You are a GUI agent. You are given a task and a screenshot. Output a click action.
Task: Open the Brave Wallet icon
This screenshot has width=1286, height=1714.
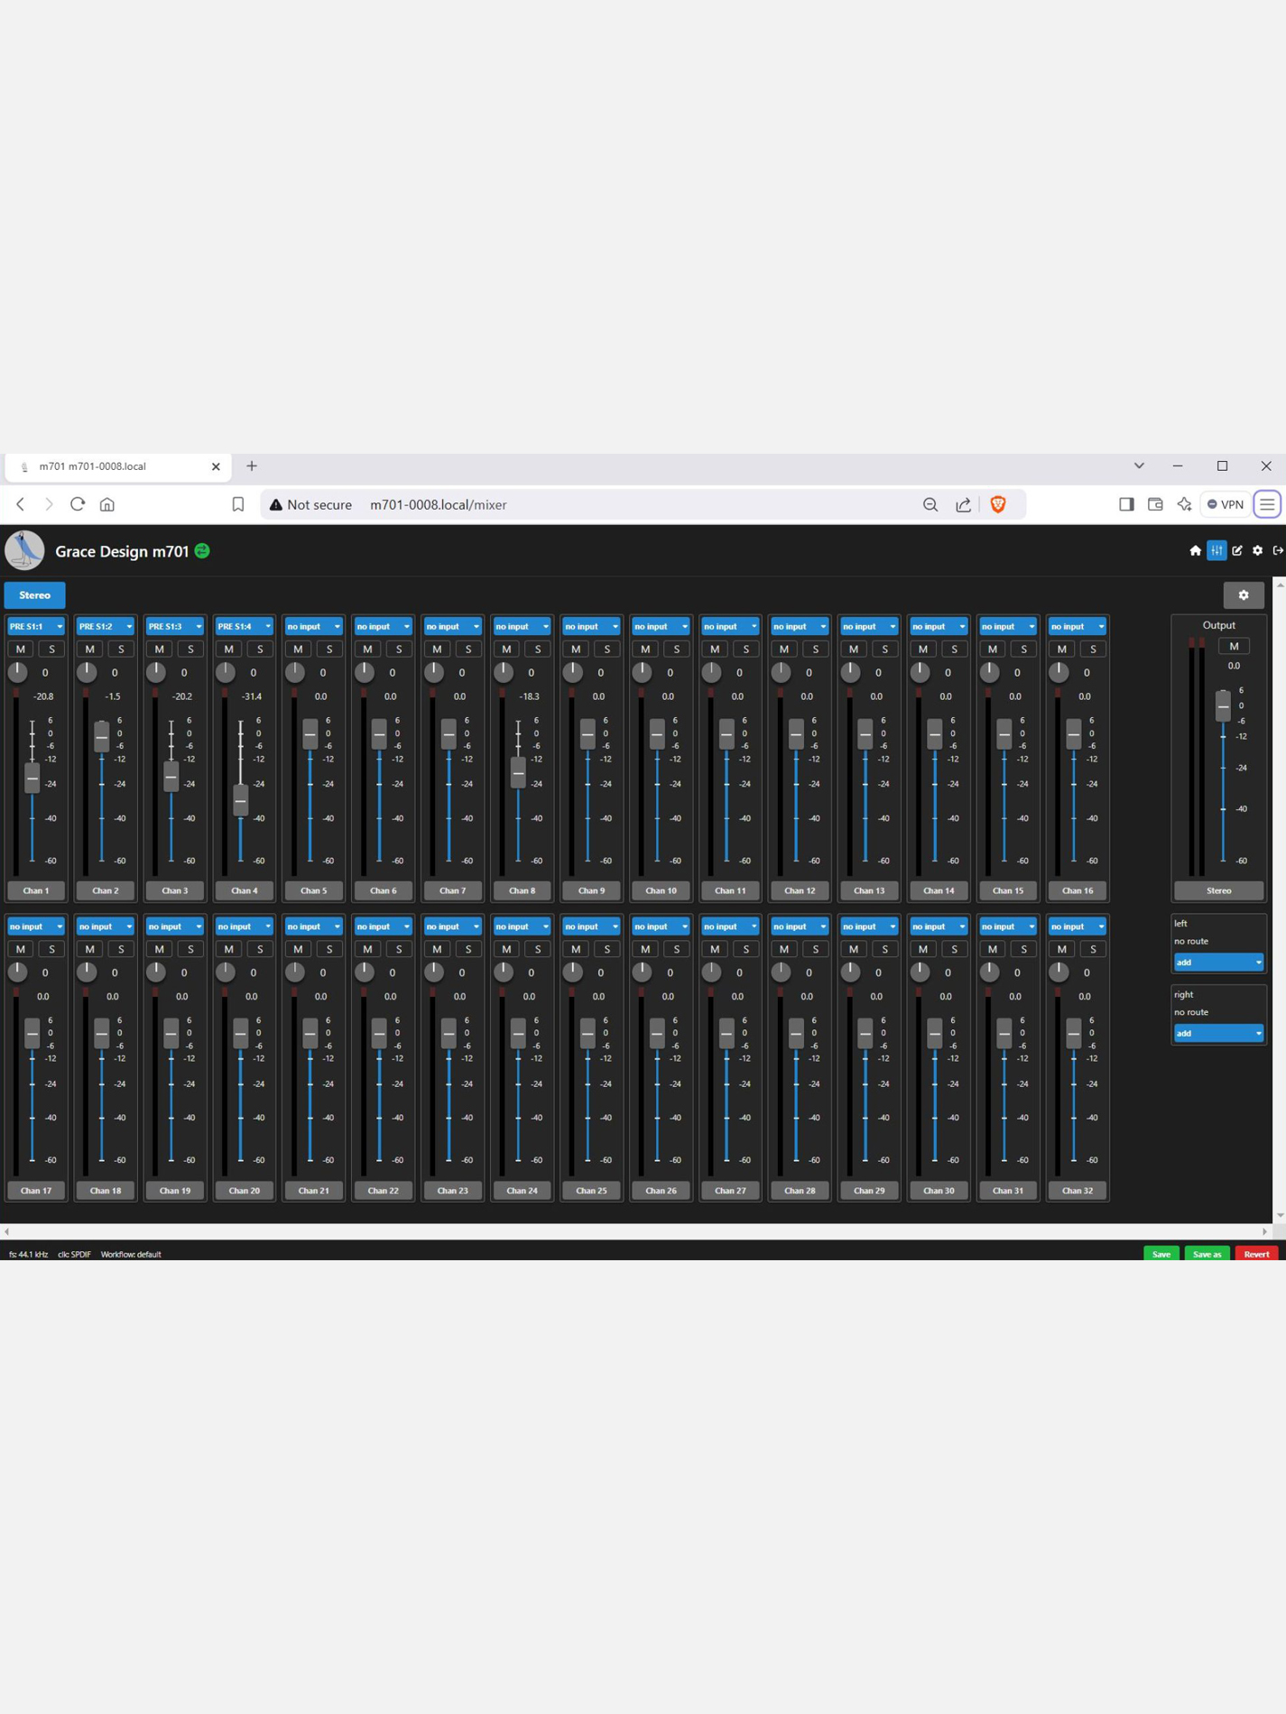[1155, 504]
